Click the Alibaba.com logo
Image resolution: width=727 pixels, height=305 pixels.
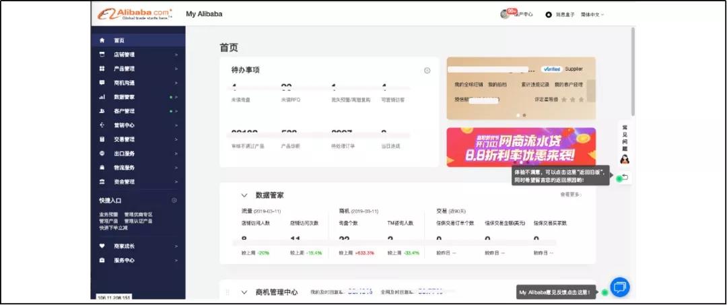tap(135, 14)
